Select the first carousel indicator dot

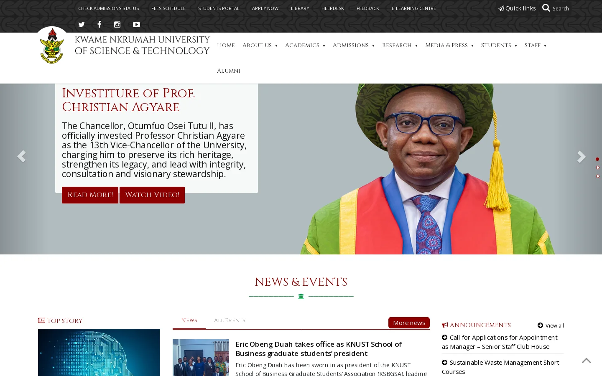point(597,159)
